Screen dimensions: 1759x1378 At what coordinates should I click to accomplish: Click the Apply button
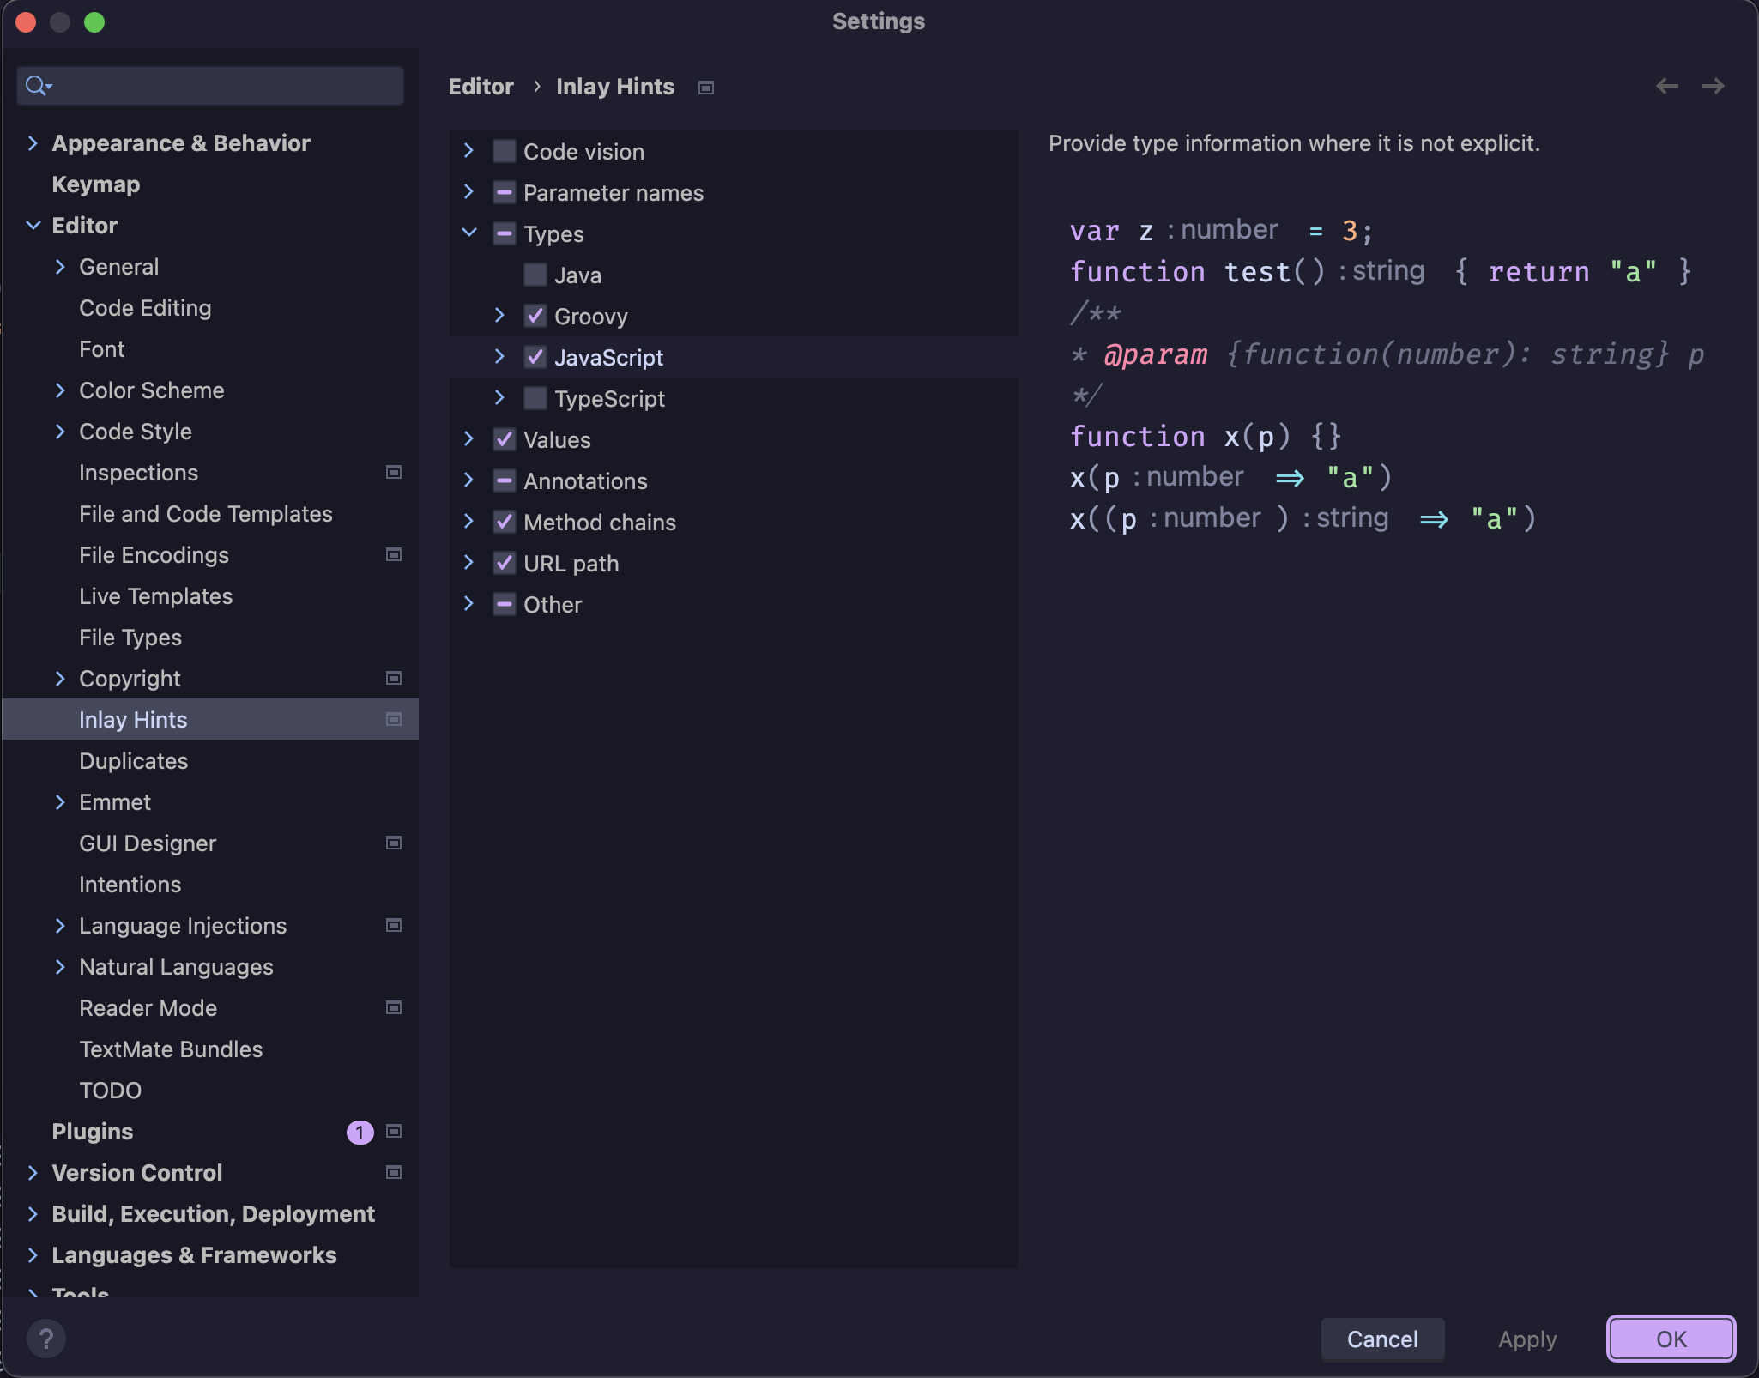[x=1527, y=1339]
